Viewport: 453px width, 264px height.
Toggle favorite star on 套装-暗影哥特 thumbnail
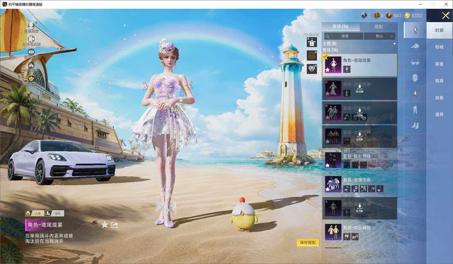pyautogui.click(x=327, y=165)
